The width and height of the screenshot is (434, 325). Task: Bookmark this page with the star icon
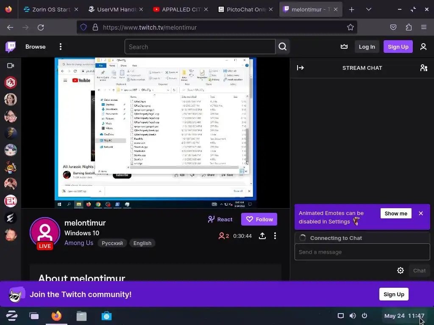coord(351,27)
